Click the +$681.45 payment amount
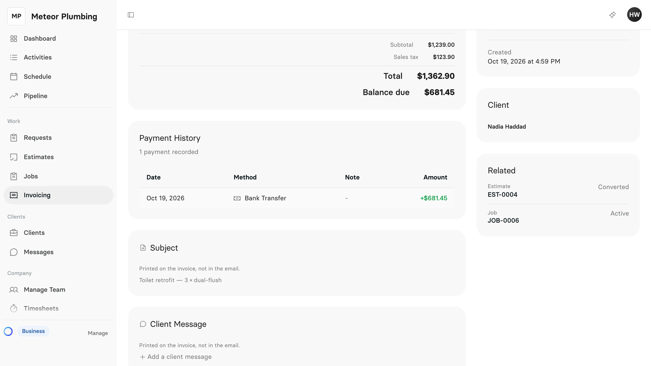651x366 pixels. 434,198
